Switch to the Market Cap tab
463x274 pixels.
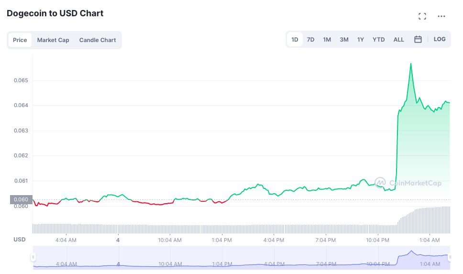[x=53, y=40]
